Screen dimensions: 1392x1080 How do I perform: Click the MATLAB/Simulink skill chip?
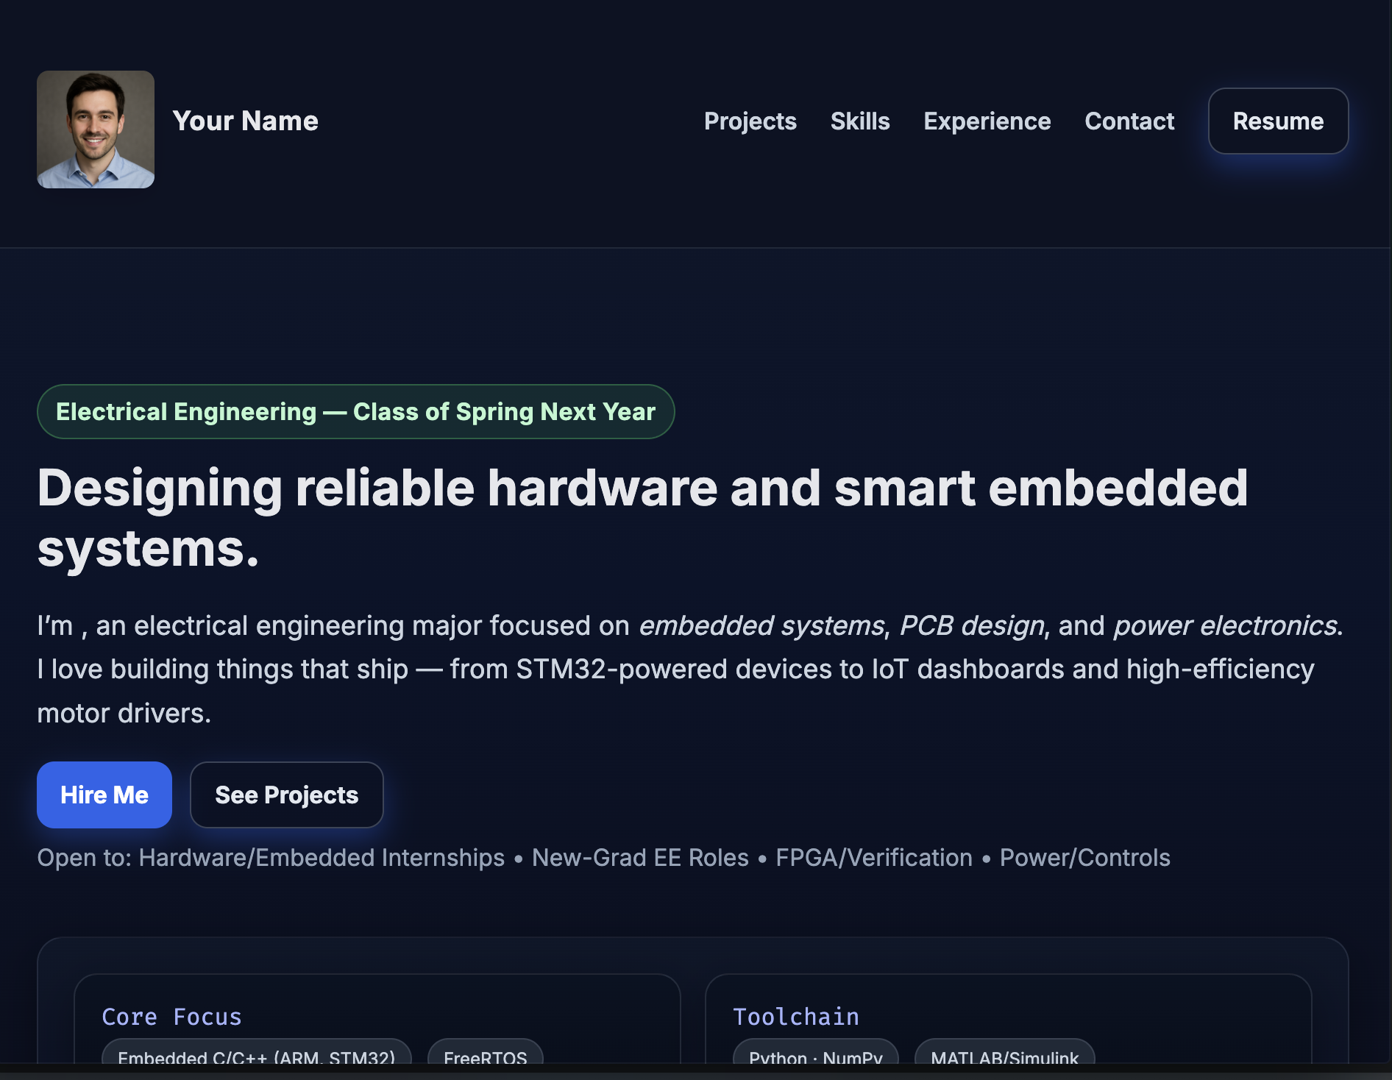1004,1055
